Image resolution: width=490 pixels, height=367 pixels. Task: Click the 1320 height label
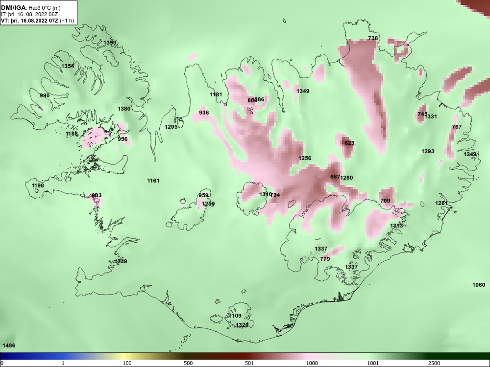[x=242, y=325]
